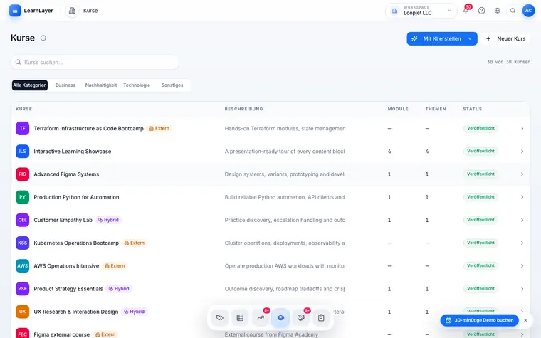The width and height of the screenshot is (541, 338).
Task: Open the Loopjet LLC workspace dropdown
Action: coord(421,11)
